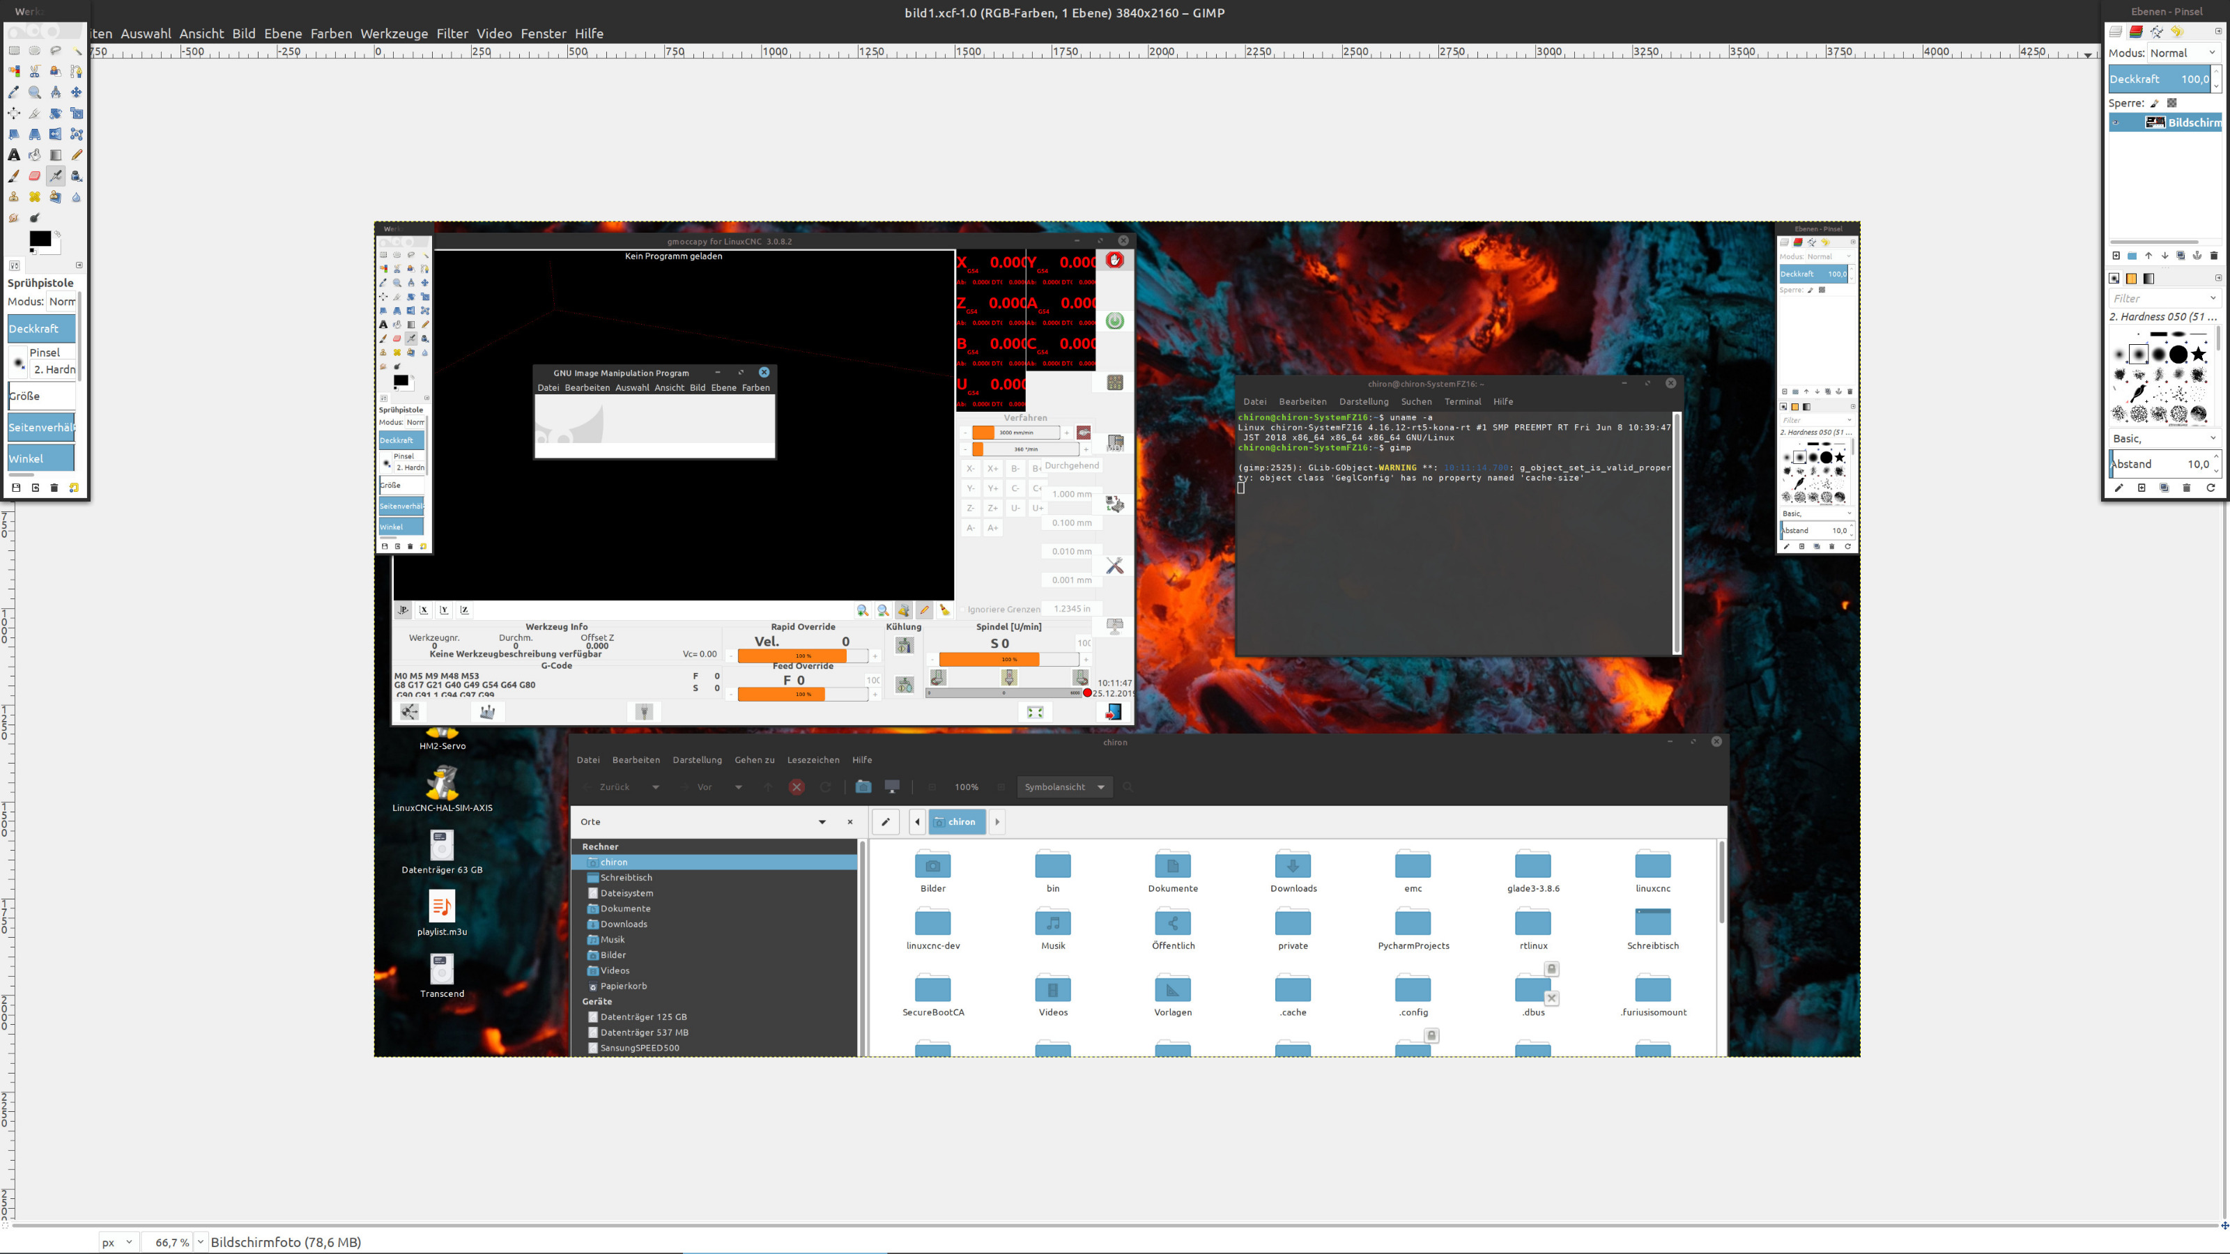Select the Alignment tool
This screenshot has height=1254, width=2230.
coord(14,114)
